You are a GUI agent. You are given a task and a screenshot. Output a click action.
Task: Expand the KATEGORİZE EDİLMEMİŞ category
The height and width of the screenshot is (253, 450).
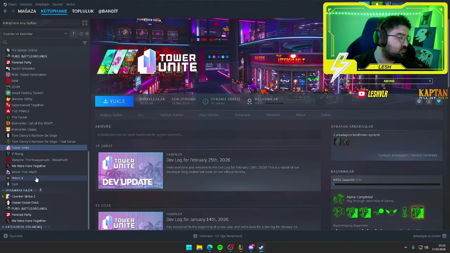[x=3, y=227]
